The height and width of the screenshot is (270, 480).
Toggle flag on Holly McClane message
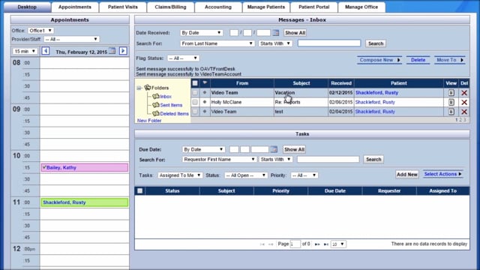click(205, 102)
